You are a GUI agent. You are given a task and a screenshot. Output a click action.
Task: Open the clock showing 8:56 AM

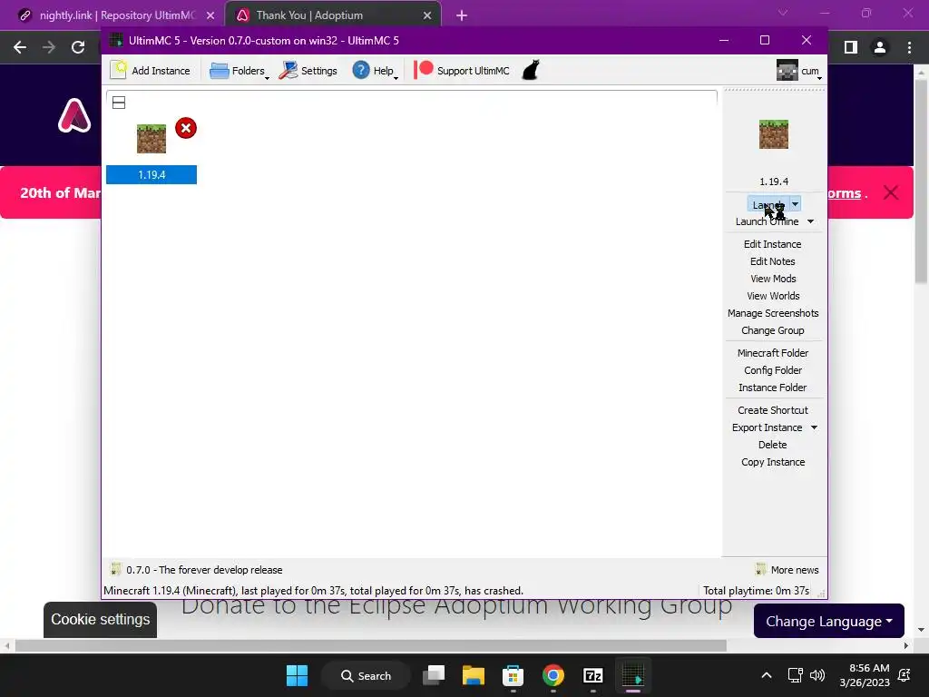pos(865,675)
